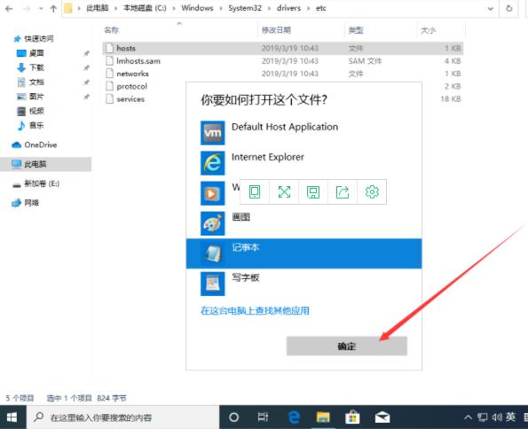The height and width of the screenshot is (429, 528).
Task: Choose 记事本 (Notepad) to open file
Action: click(x=303, y=253)
